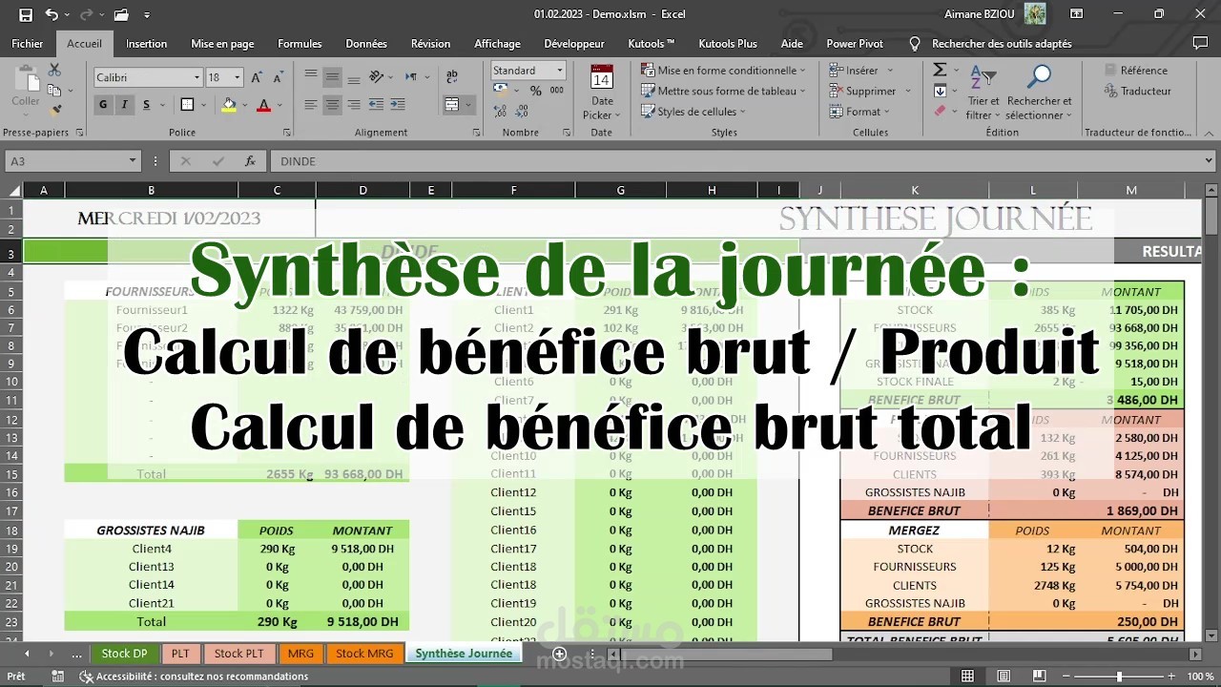Open the font size 18 dropdown
1221x687 pixels.
tap(234, 76)
